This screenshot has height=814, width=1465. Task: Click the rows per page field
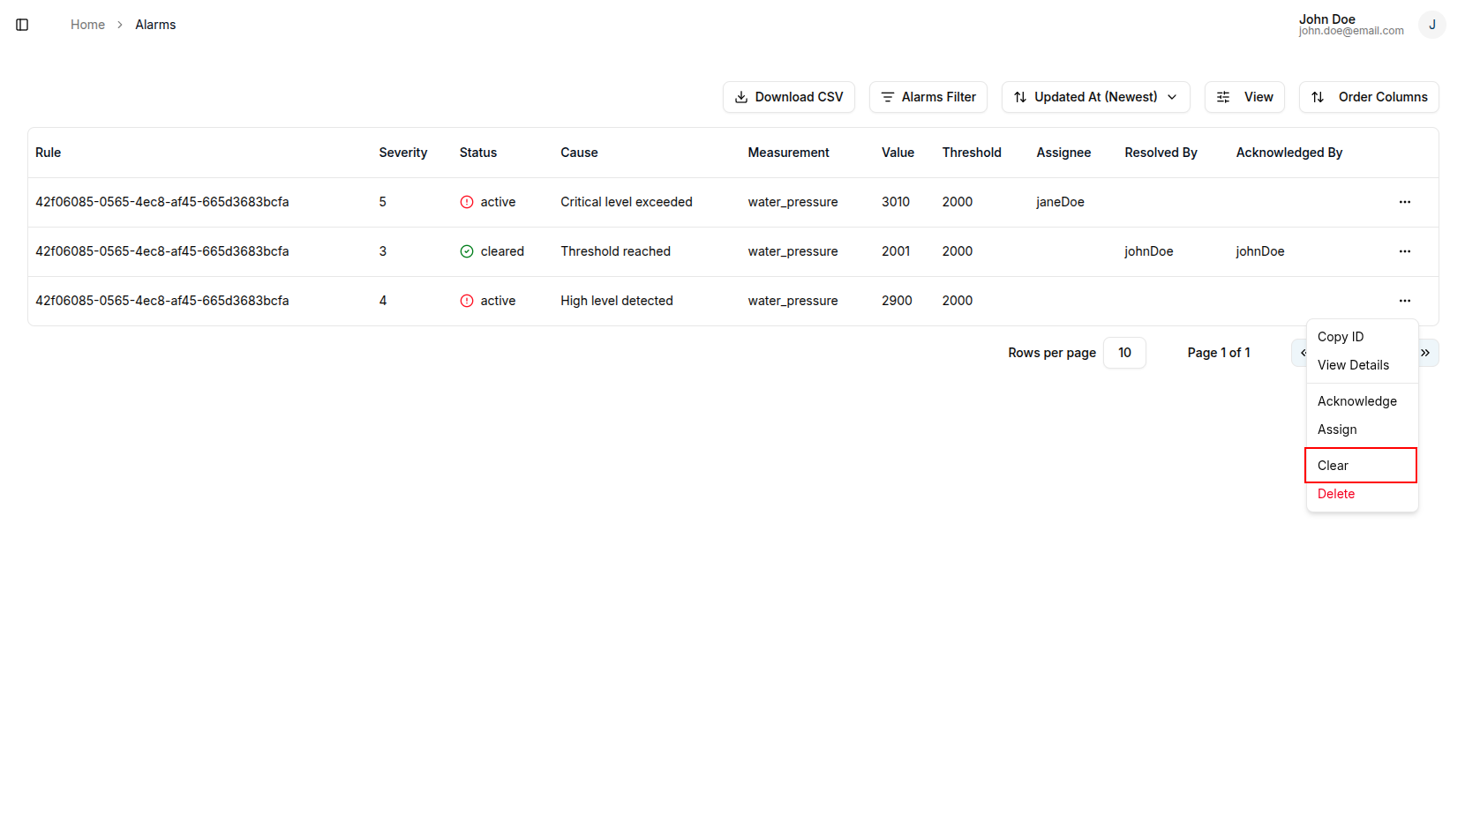pyautogui.click(x=1124, y=353)
